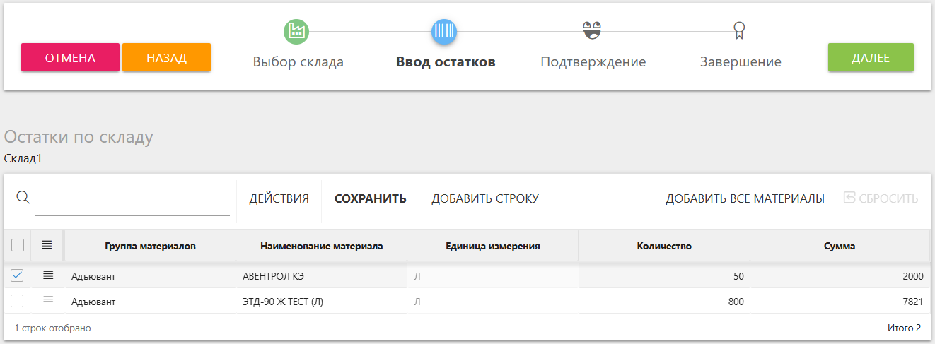The image size is (935, 344).
Task: Click unit Л cell in АВЕНТРОЛ КЭ row
Action: (x=493, y=275)
